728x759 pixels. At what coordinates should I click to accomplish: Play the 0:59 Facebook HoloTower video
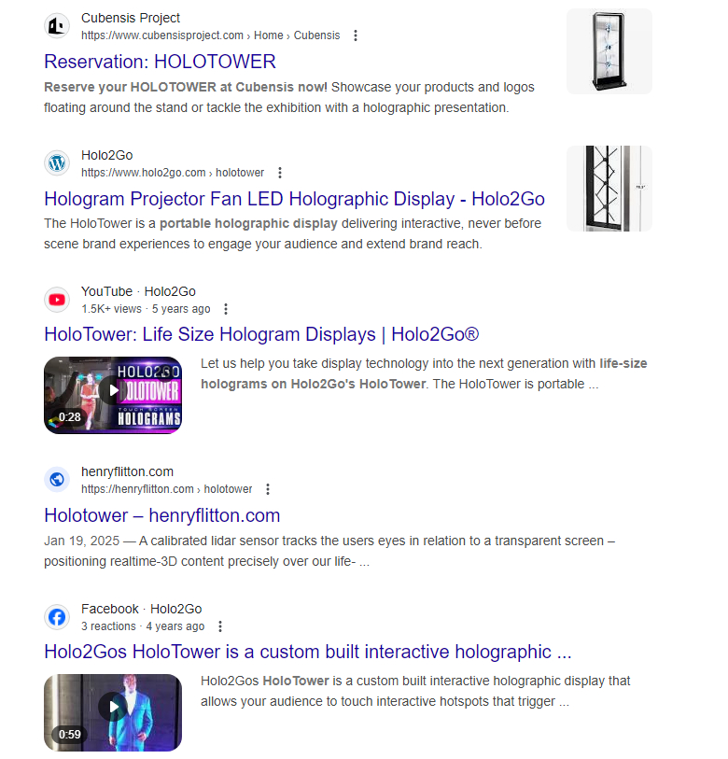coord(113,712)
